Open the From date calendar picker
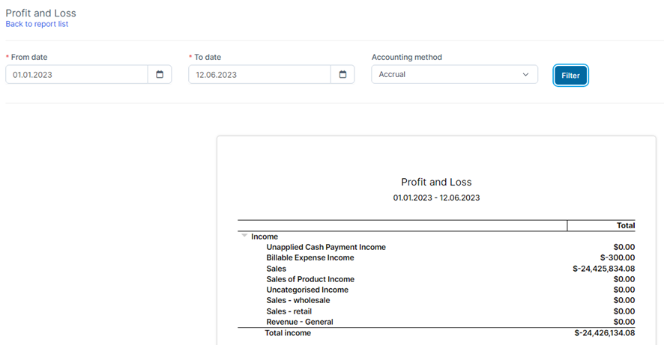 coord(160,74)
